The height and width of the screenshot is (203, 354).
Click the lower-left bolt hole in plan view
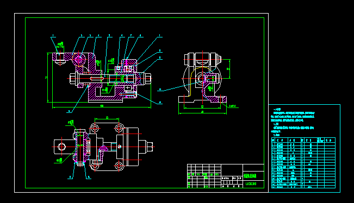(95, 166)
